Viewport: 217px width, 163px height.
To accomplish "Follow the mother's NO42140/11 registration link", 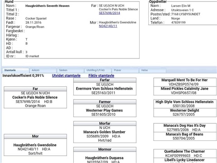I will [108, 26].
